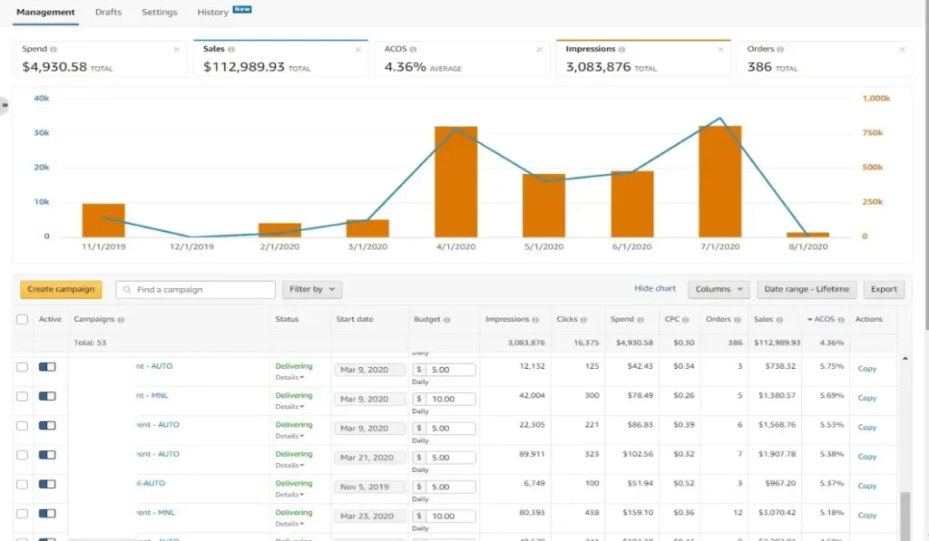
Task: Close the Orders metric card
Action: (902, 50)
